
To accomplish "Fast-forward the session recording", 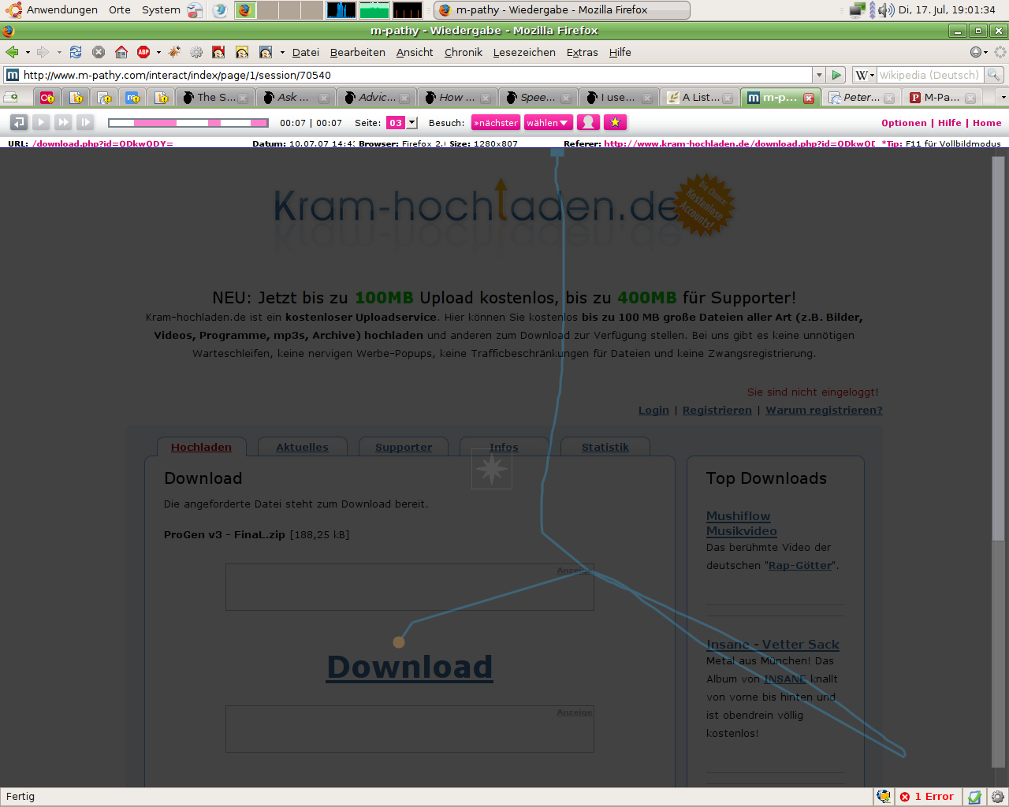I will coord(63,122).
